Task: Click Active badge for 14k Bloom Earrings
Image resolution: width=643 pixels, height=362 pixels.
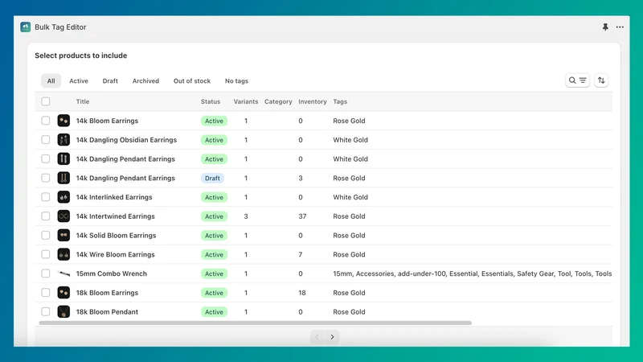Action: click(214, 121)
